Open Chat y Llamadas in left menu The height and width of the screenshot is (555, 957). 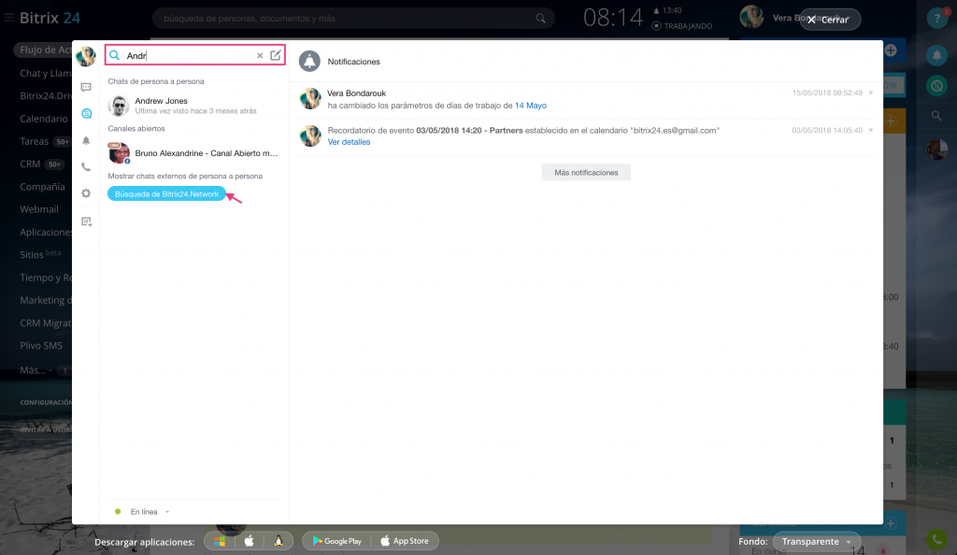coord(45,73)
